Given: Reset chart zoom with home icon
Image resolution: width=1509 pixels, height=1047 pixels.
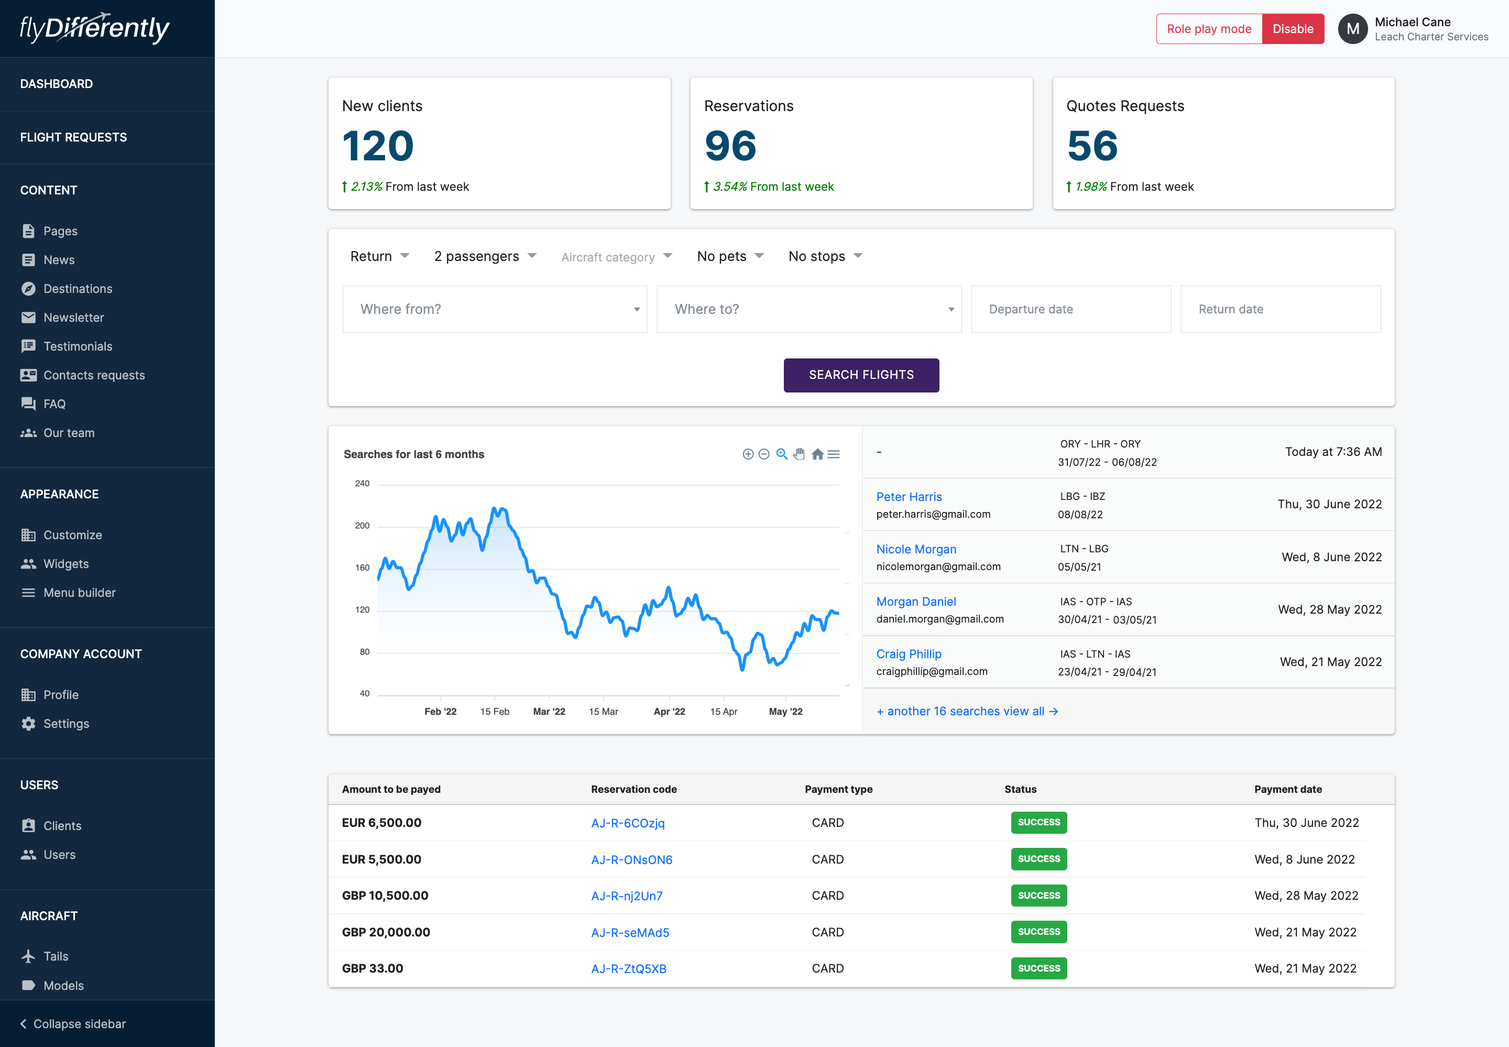Looking at the screenshot, I should tap(817, 454).
